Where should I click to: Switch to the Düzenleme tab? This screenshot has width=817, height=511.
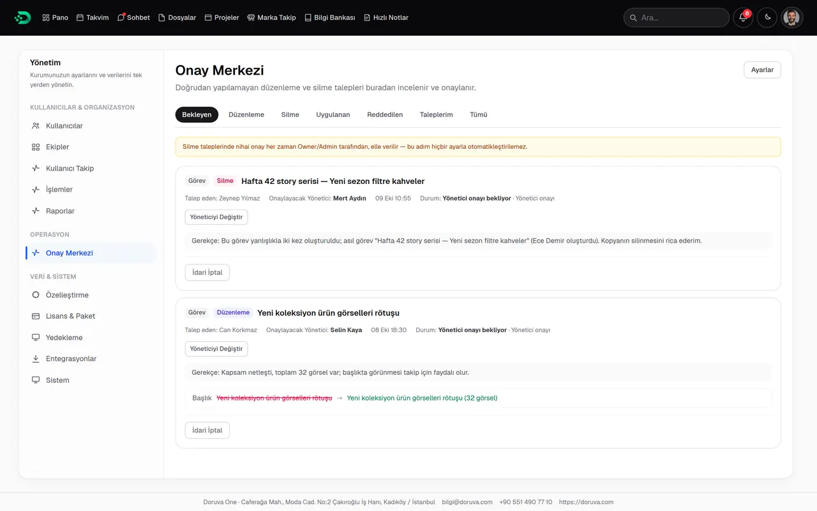(x=246, y=114)
